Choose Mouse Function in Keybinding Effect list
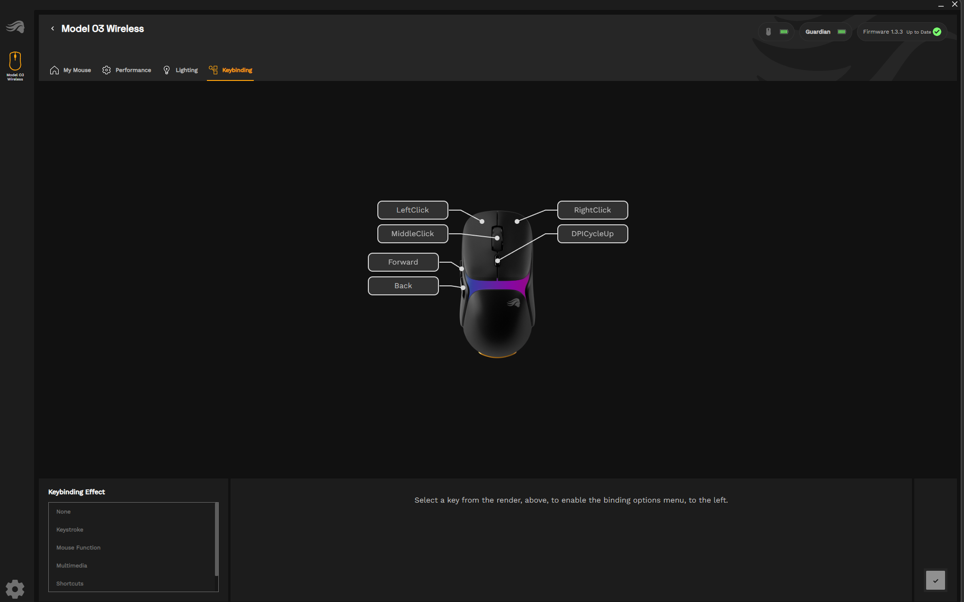The image size is (964, 602). [79, 548]
